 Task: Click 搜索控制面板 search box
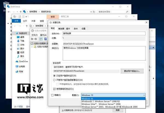point(113,12)
